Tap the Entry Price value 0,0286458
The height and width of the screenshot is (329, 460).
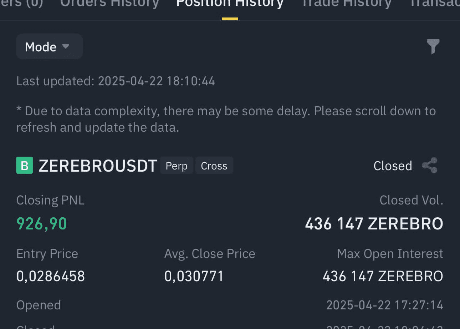(x=51, y=276)
